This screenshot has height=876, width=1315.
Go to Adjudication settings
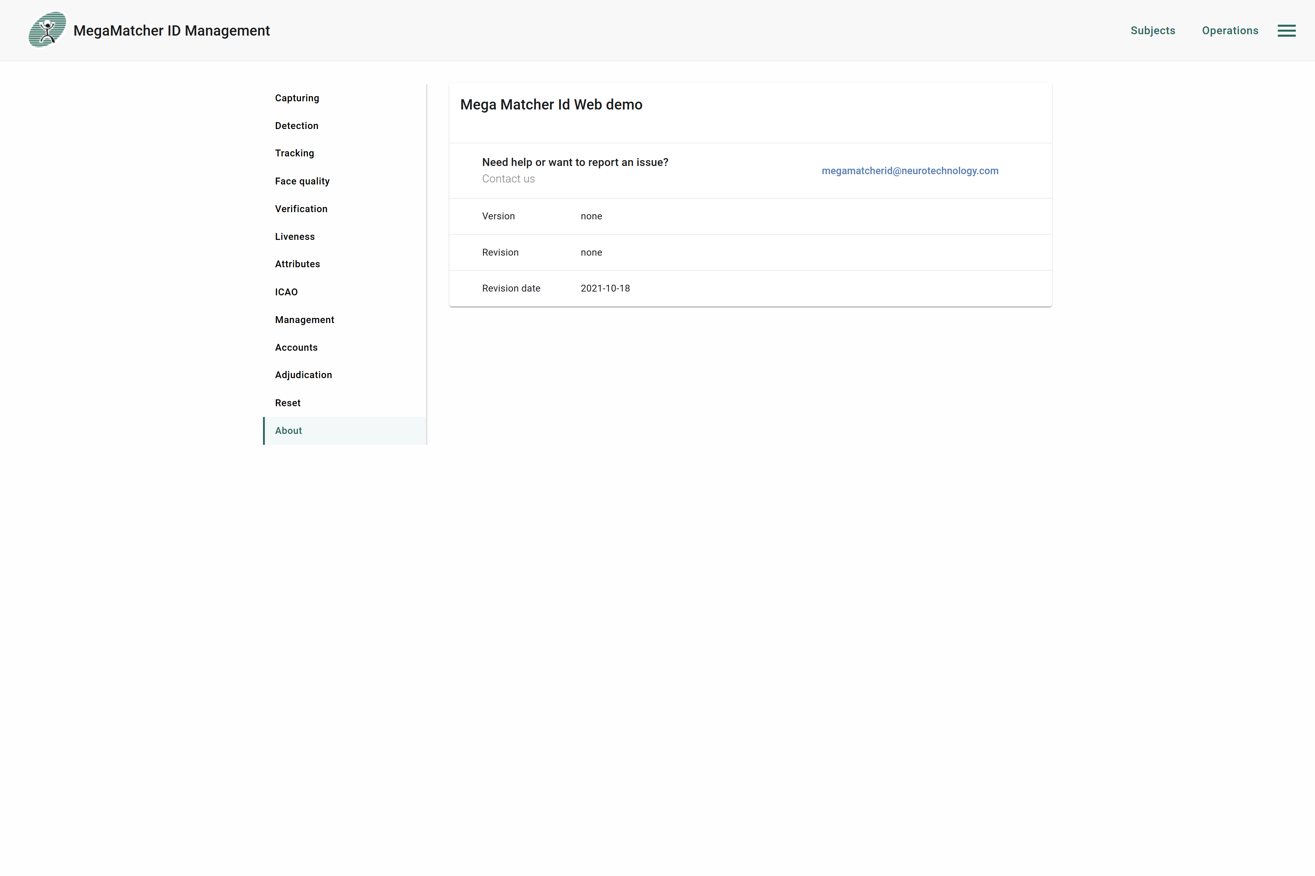[x=345, y=375]
